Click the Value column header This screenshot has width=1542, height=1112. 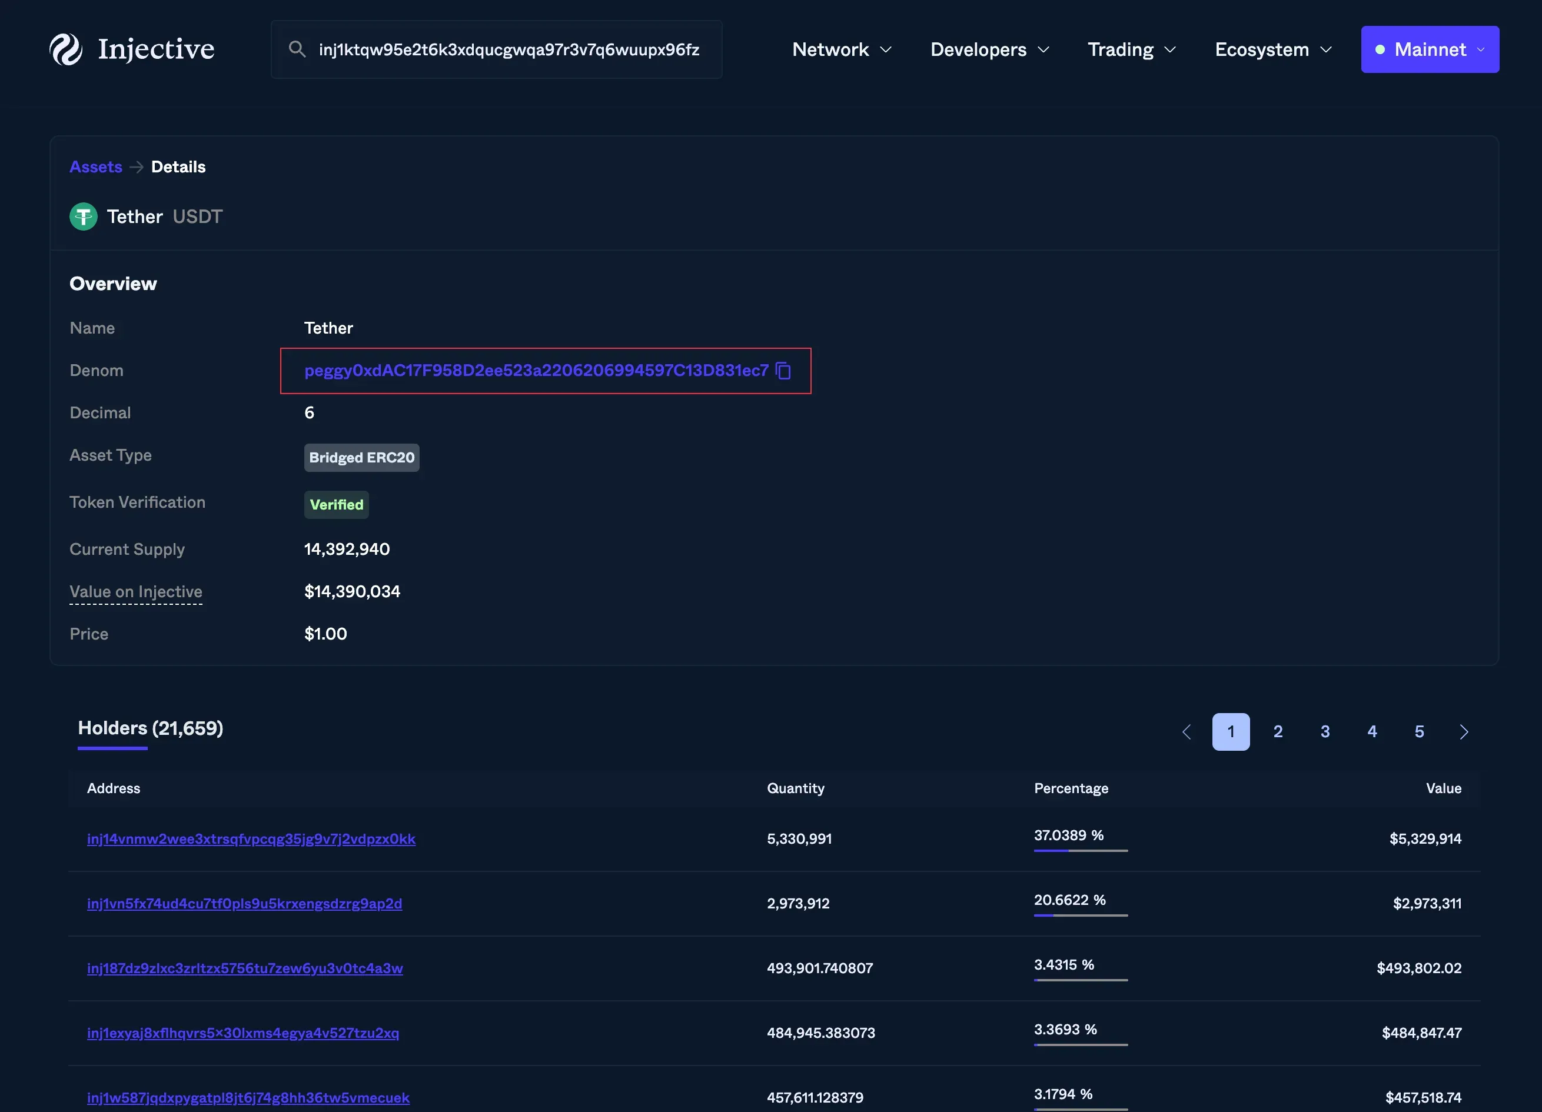coord(1443,788)
